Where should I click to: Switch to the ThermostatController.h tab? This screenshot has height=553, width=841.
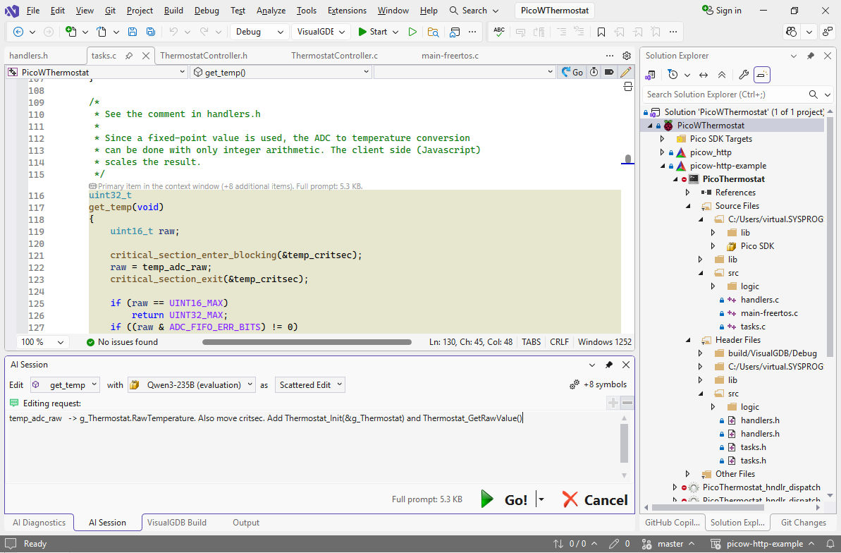coord(203,56)
